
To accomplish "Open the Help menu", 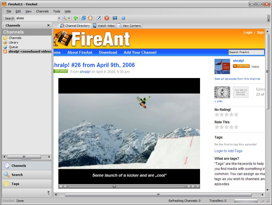I will click(x=68, y=11).
